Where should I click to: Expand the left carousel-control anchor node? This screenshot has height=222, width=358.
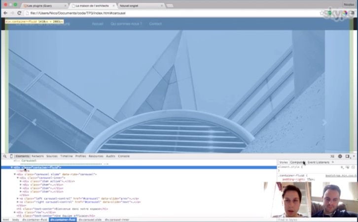point(18,198)
